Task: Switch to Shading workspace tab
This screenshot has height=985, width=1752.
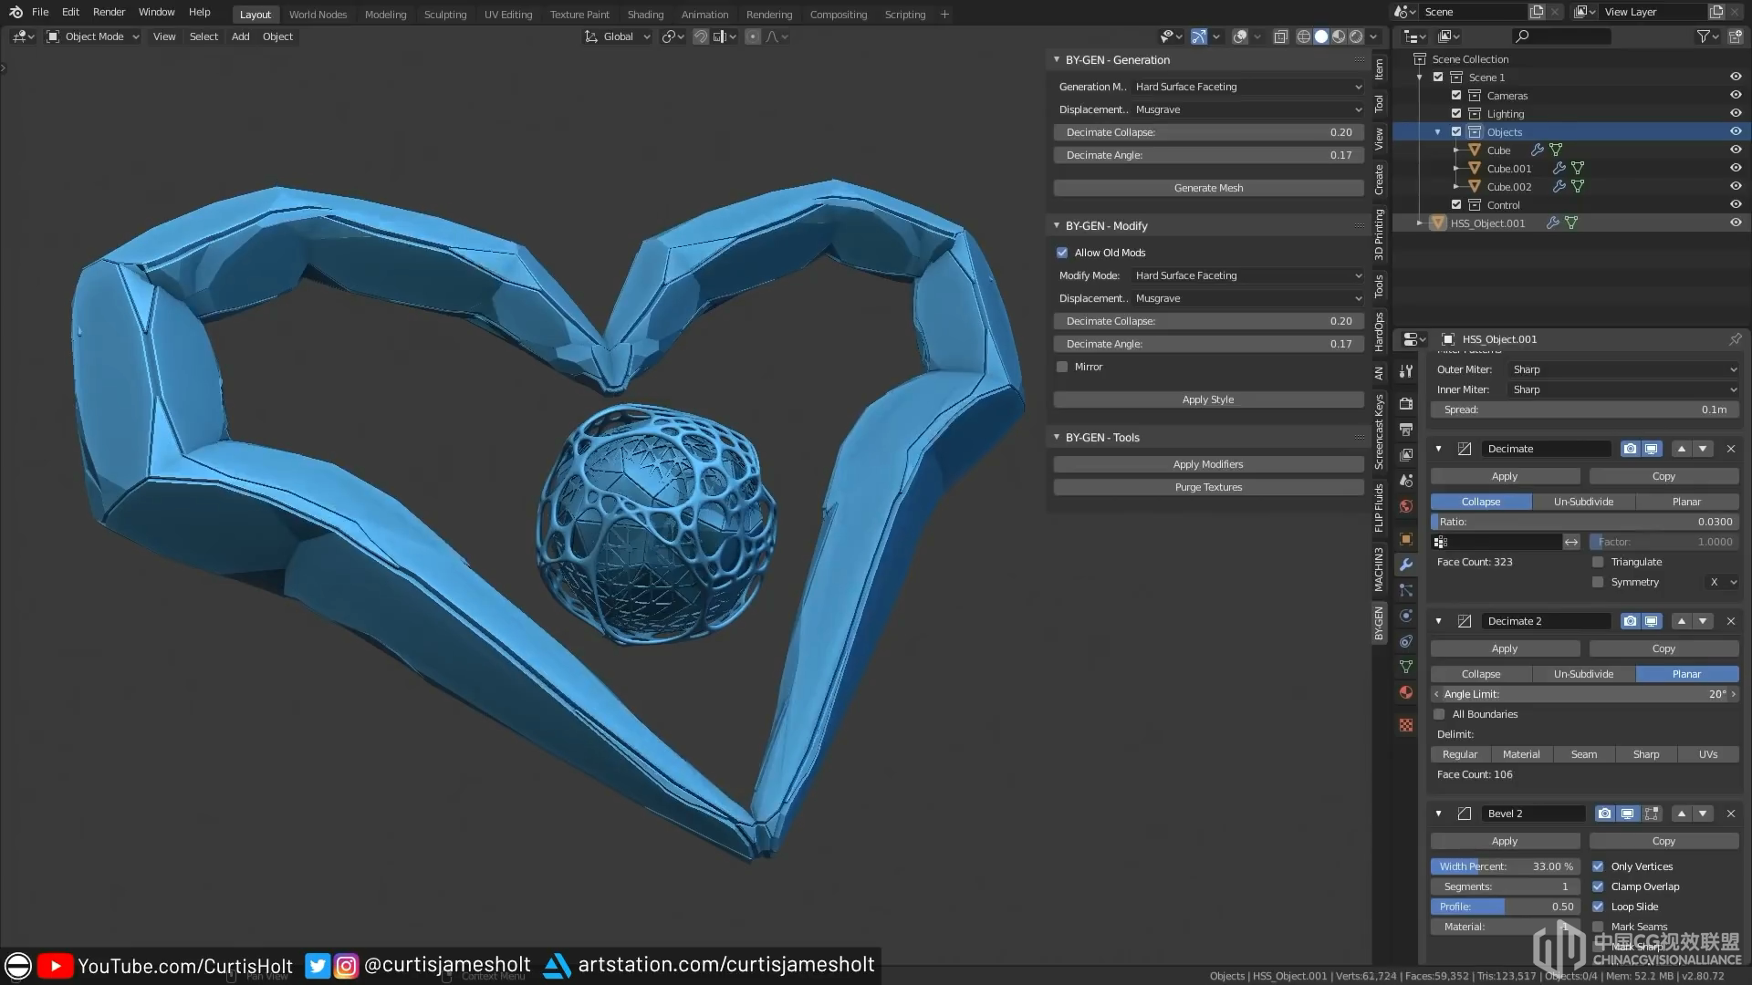Action: 645,15
